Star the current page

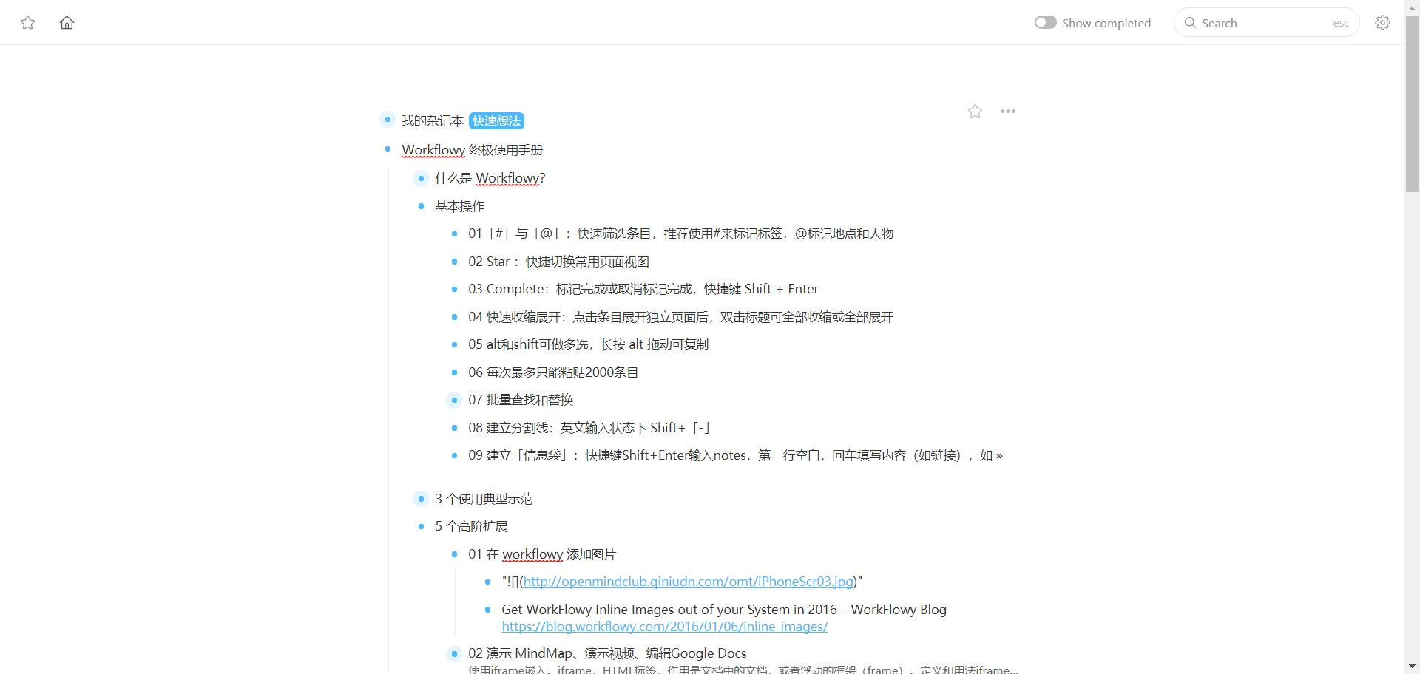coord(975,112)
